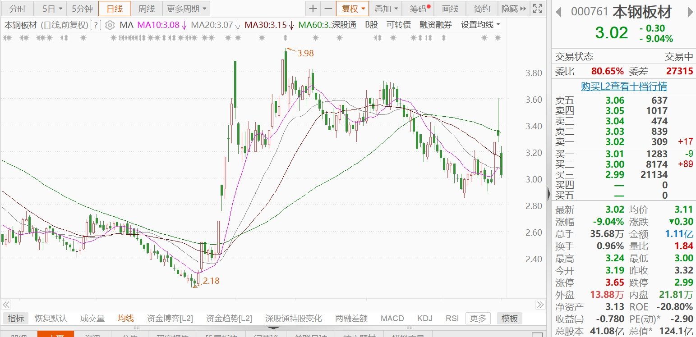Click the 卖五 price 3.06
The height and width of the screenshot is (337, 696).
pyautogui.click(x=615, y=100)
